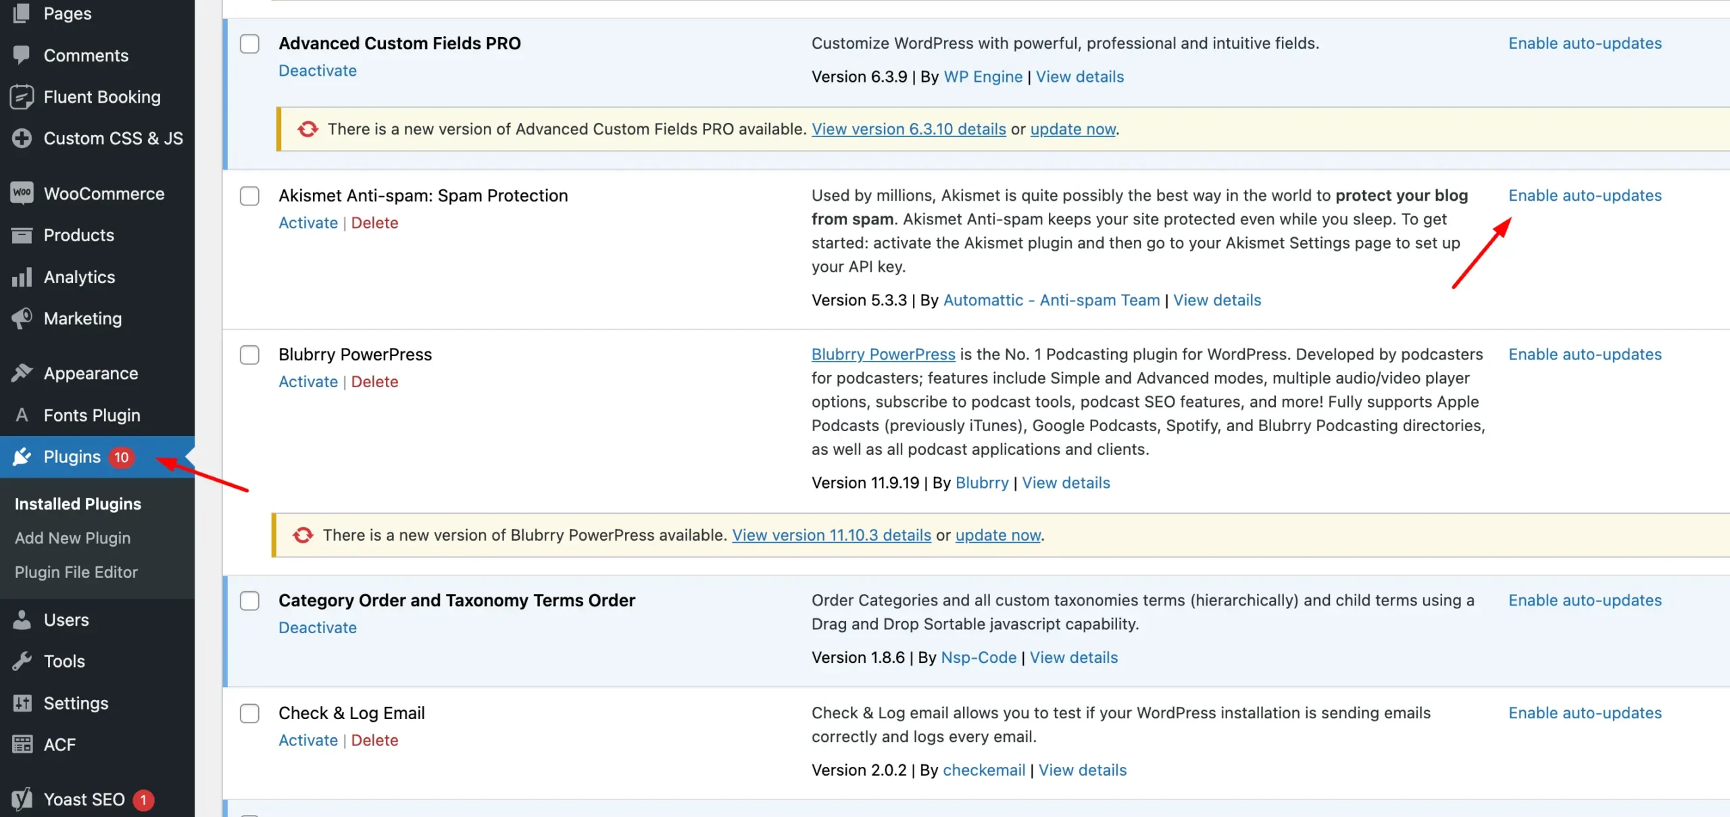Click the Custom CSS & JS plus icon
This screenshot has height=817, width=1730.
(x=22, y=138)
